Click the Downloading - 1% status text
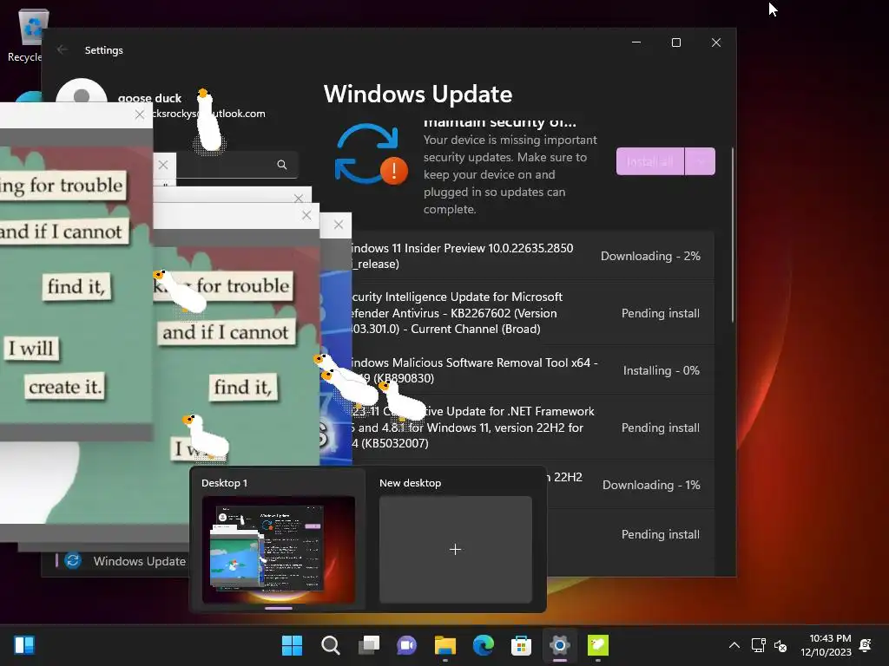The image size is (889, 666). [651, 485]
